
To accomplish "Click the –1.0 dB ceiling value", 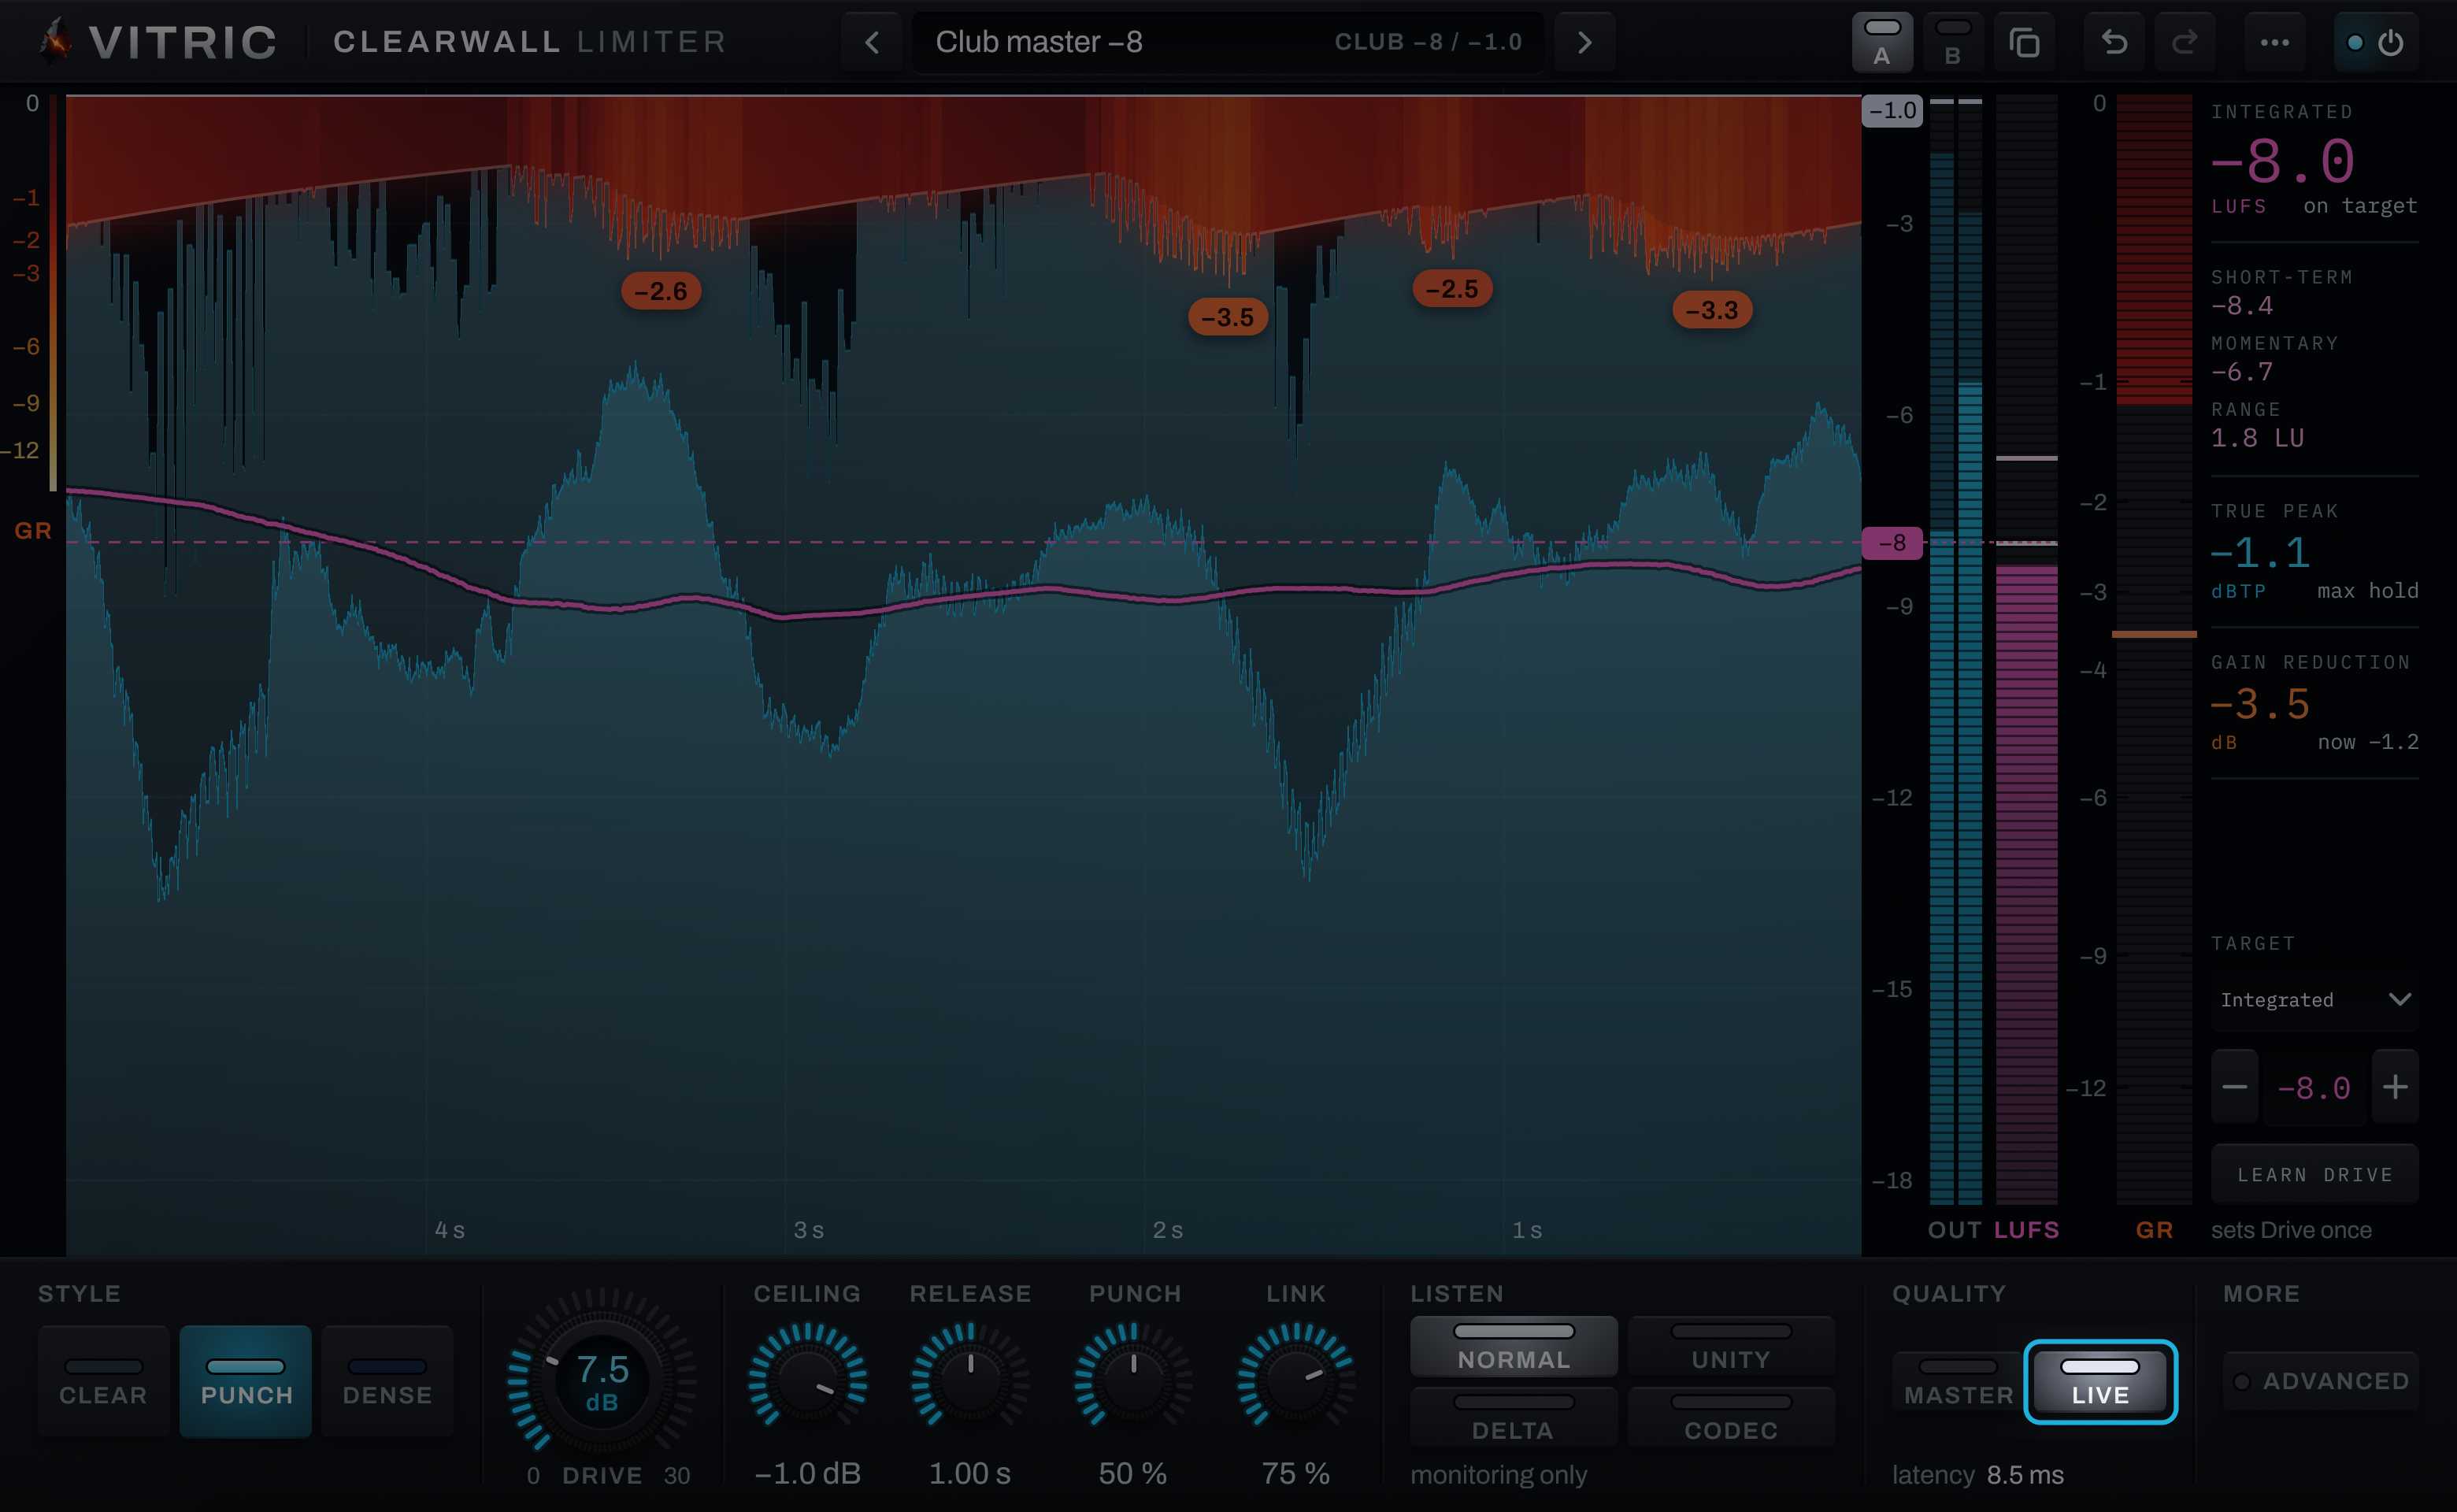I will point(807,1473).
